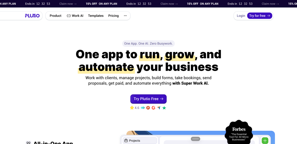This screenshot has height=144, width=297.
Task: Select Projects in the app preview
Action: [135, 141]
